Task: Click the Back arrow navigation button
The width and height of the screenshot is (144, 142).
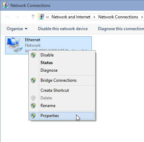Action: click(x=7, y=17)
